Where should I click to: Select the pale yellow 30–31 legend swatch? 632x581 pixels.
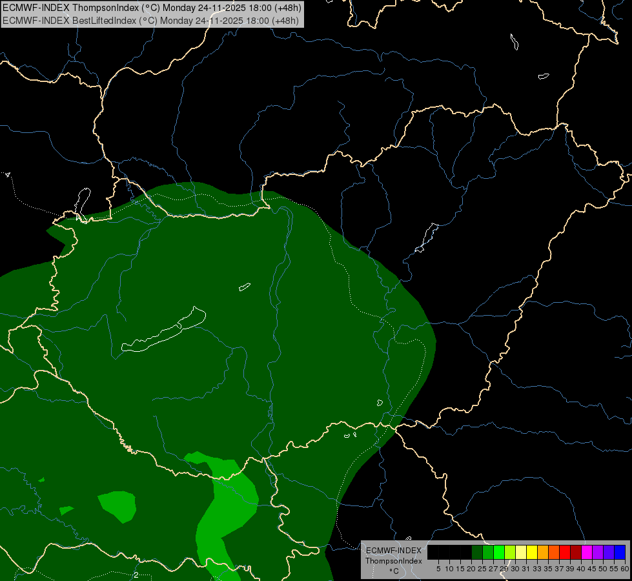tap(521, 552)
